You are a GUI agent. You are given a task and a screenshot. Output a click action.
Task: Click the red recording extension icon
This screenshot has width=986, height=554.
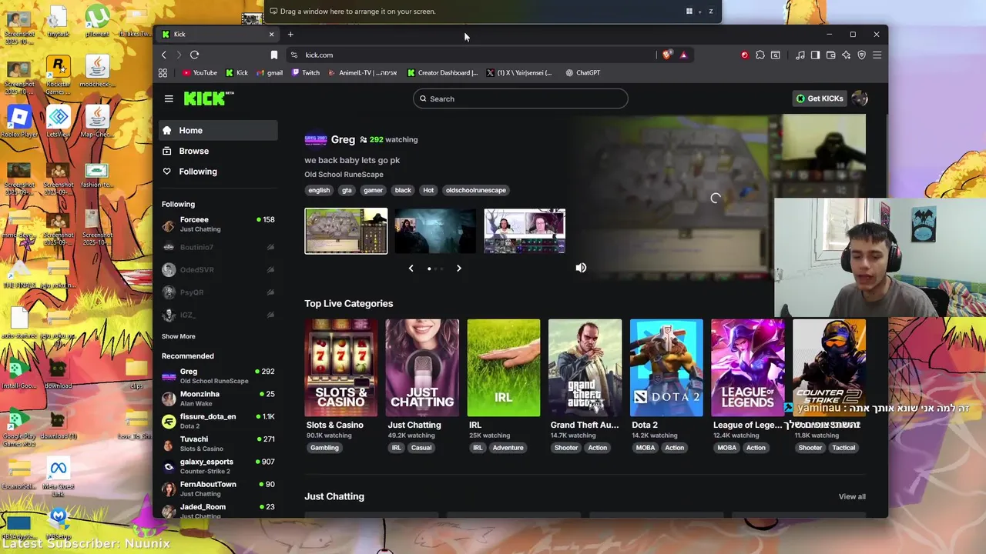pos(744,55)
